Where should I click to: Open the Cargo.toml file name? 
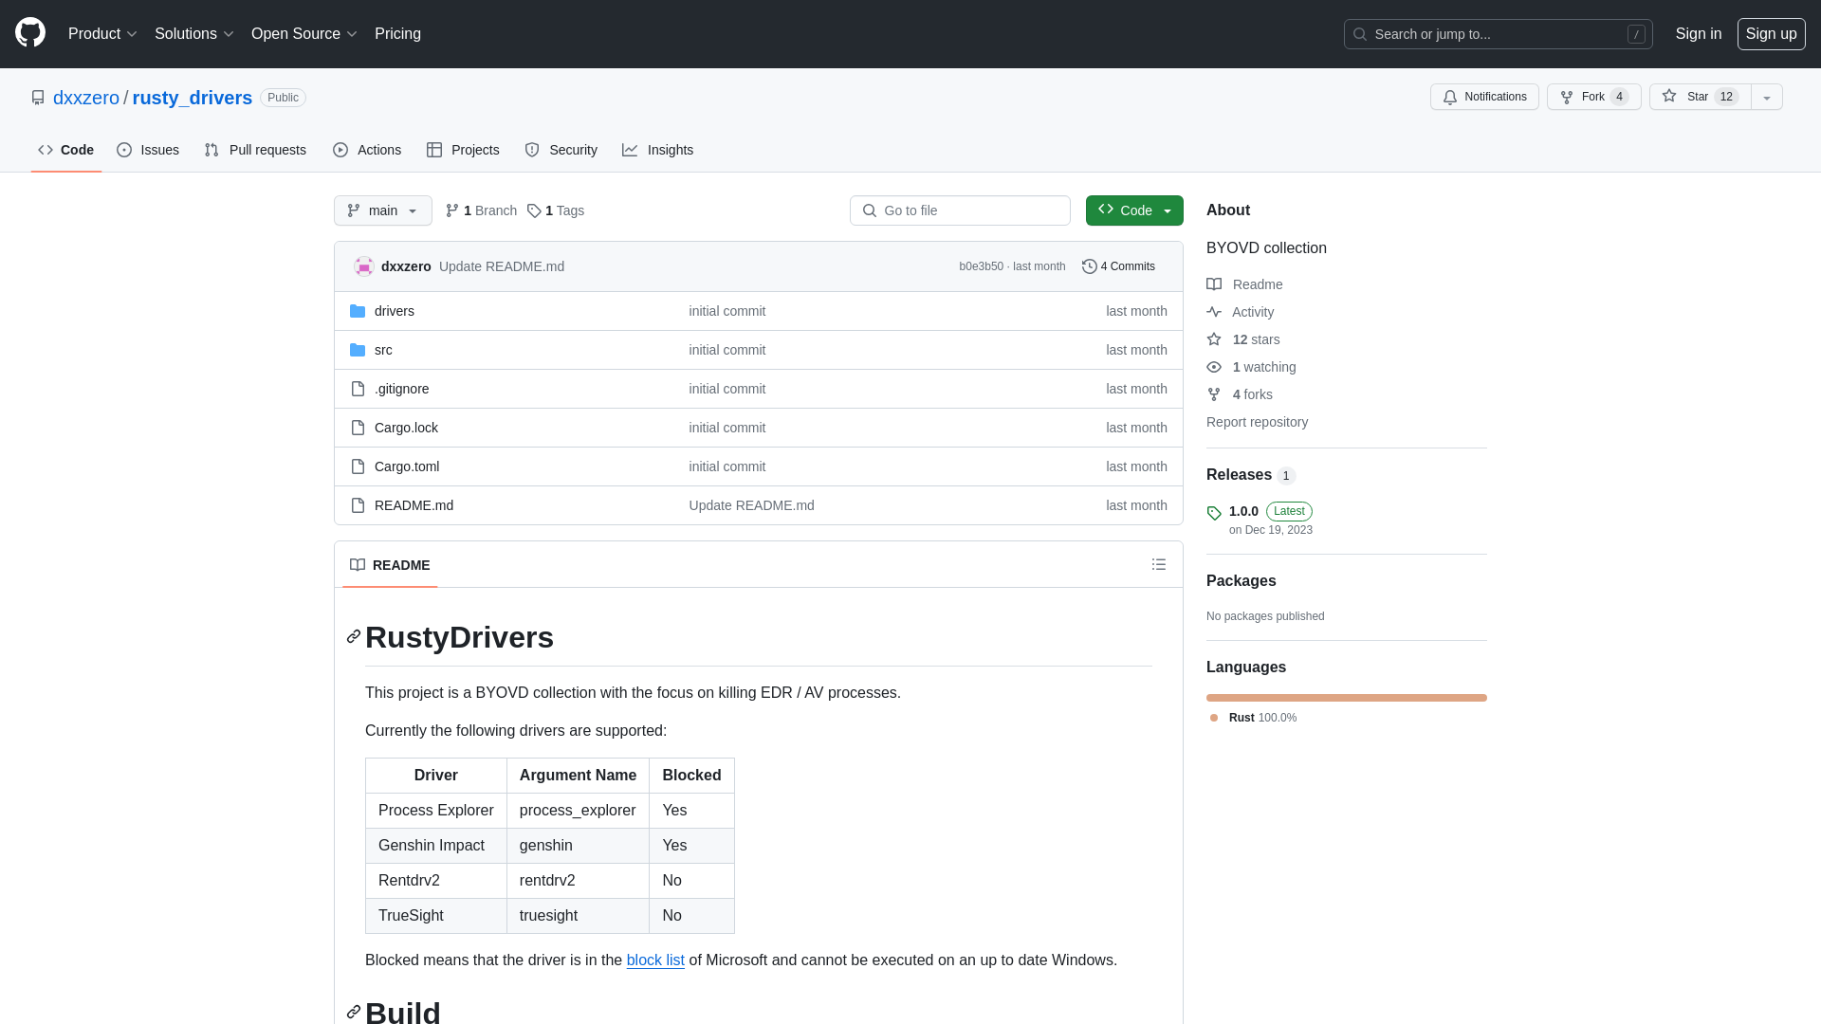tap(407, 466)
